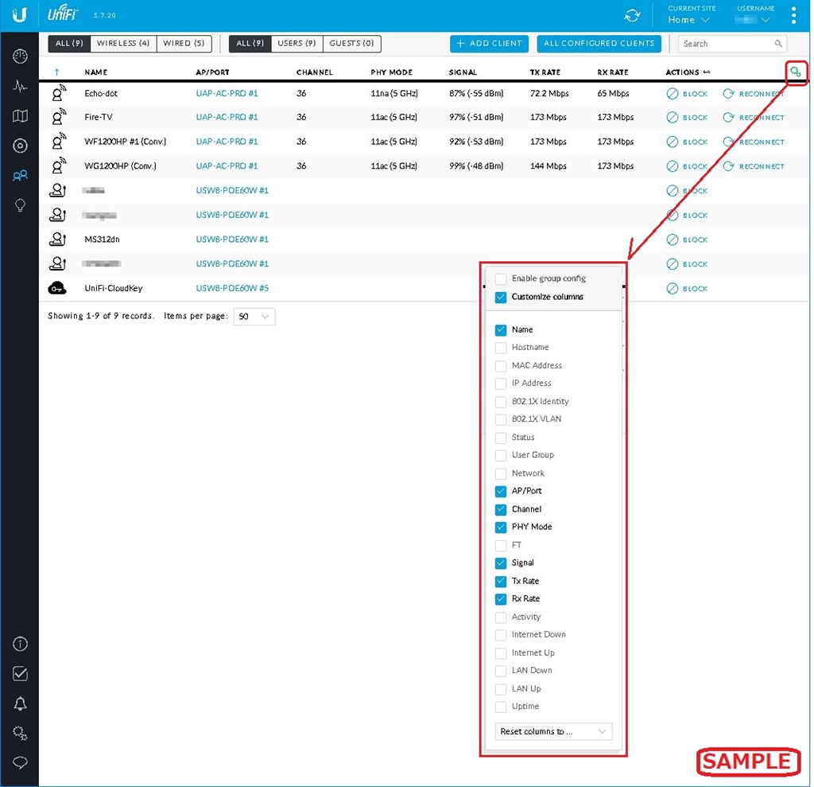Open All Configured Clients

(599, 44)
